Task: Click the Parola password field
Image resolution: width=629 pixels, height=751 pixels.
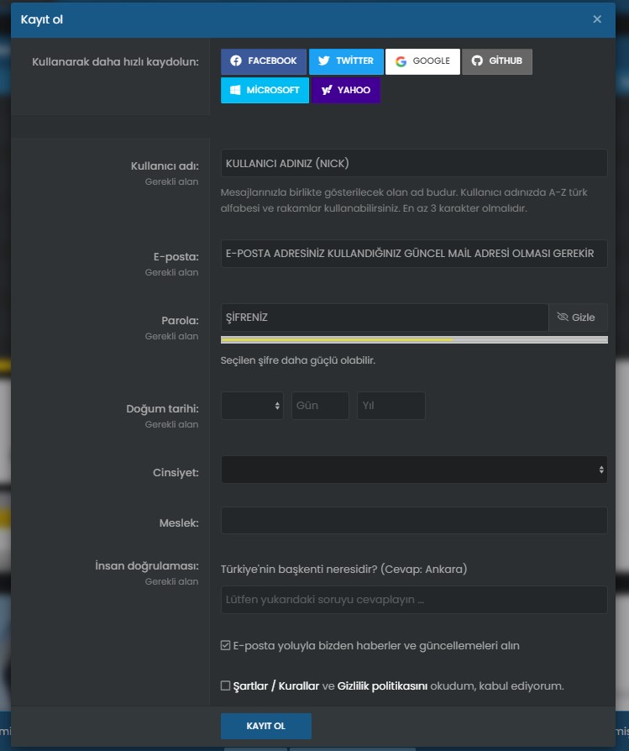Action: 385,317
